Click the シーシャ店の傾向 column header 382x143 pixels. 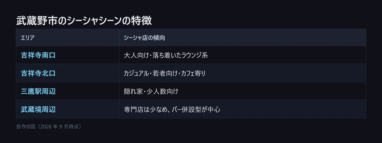click(x=144, y=37)
